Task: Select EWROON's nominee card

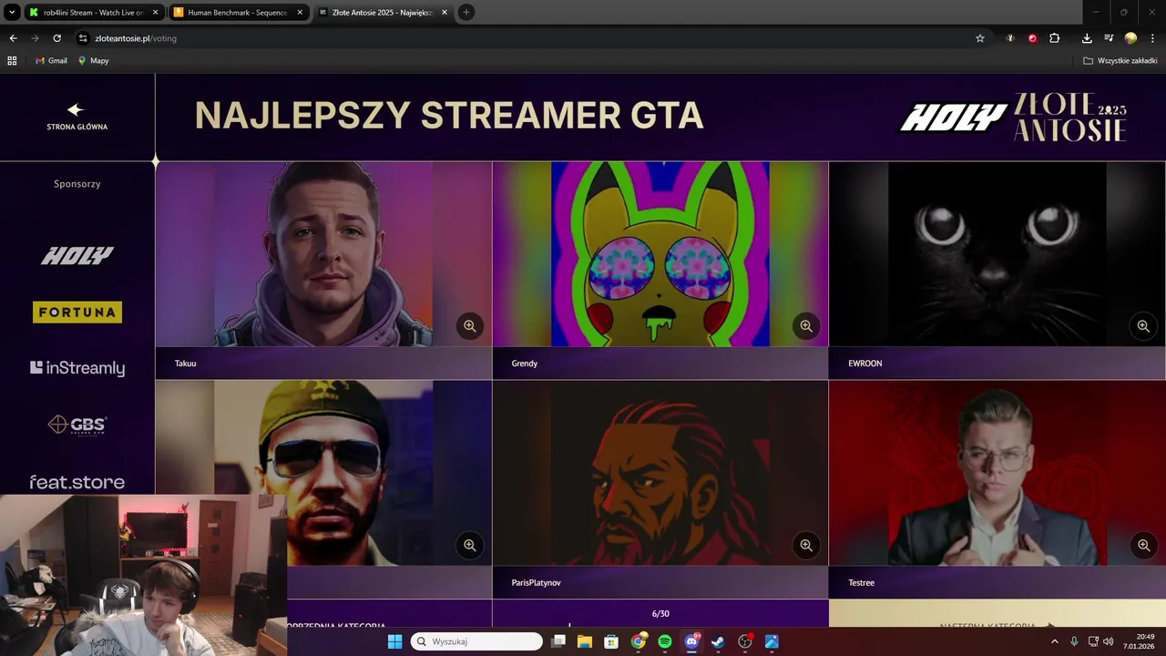Action: coord(997,271)
